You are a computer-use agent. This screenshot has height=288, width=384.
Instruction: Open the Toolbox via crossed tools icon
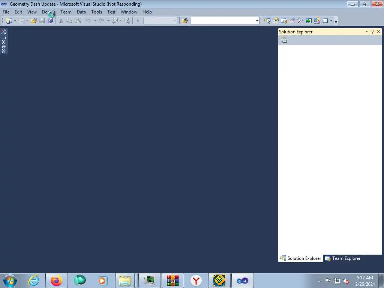[300, 21]
